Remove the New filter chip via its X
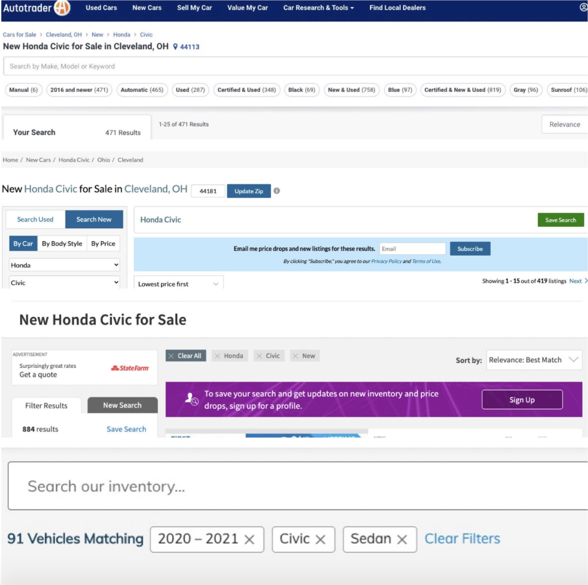 tap(295, 356)
